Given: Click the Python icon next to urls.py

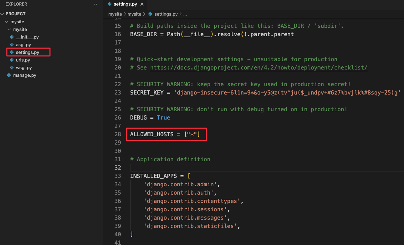Looking at the screenshot, I should [x=11, y=60].
